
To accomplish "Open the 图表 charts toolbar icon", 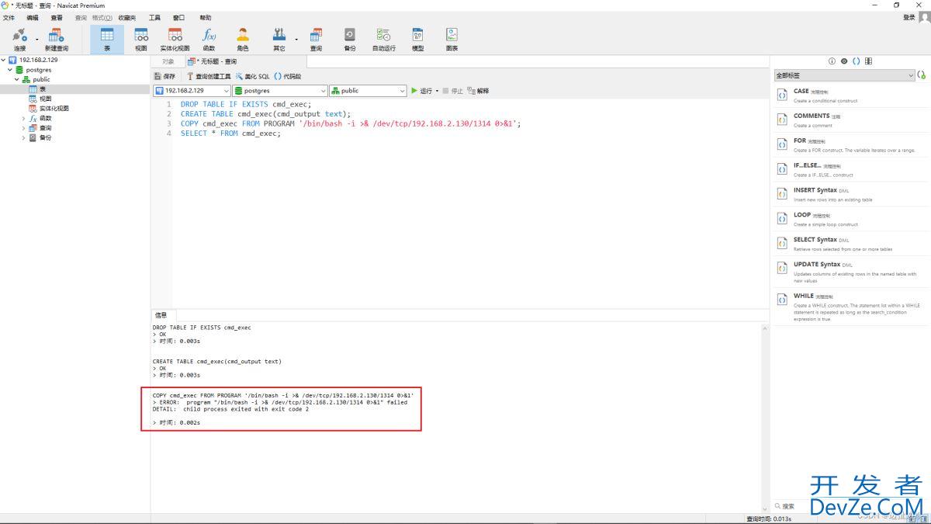I will (x=452, y=39).
